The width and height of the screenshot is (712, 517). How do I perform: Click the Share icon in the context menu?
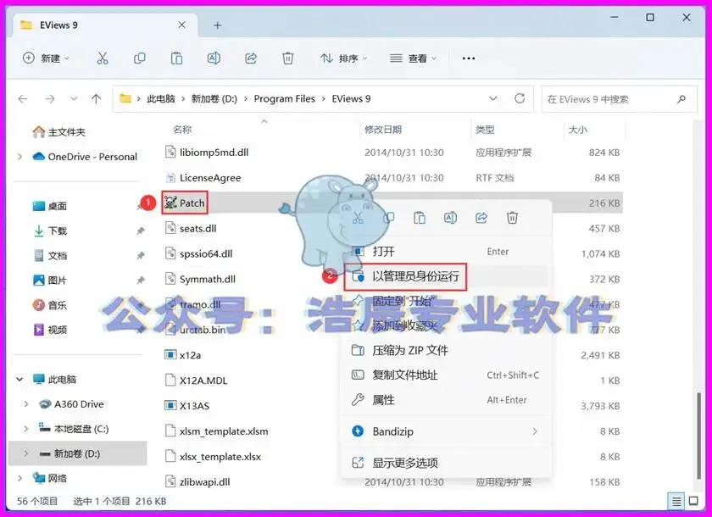tap(481, 218)
